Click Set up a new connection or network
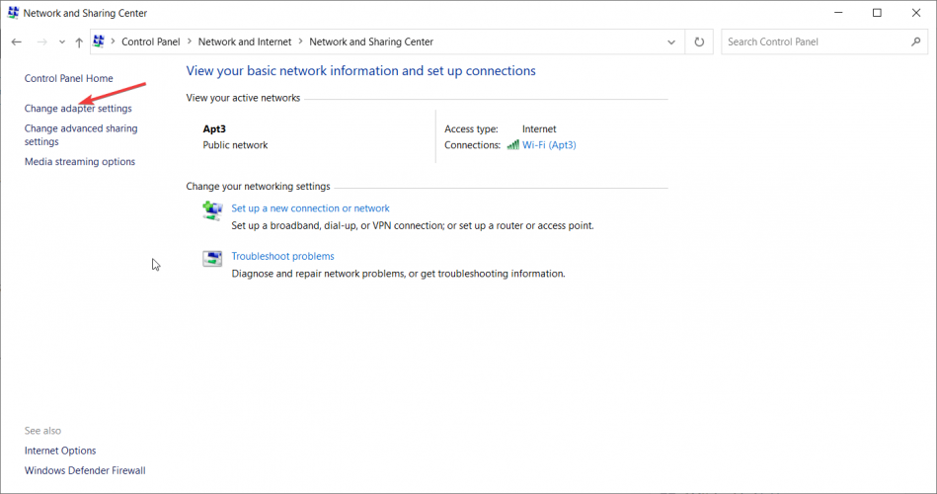Image resolution: width=937 pixels, height=494 pixels. [x=310, y=208]
